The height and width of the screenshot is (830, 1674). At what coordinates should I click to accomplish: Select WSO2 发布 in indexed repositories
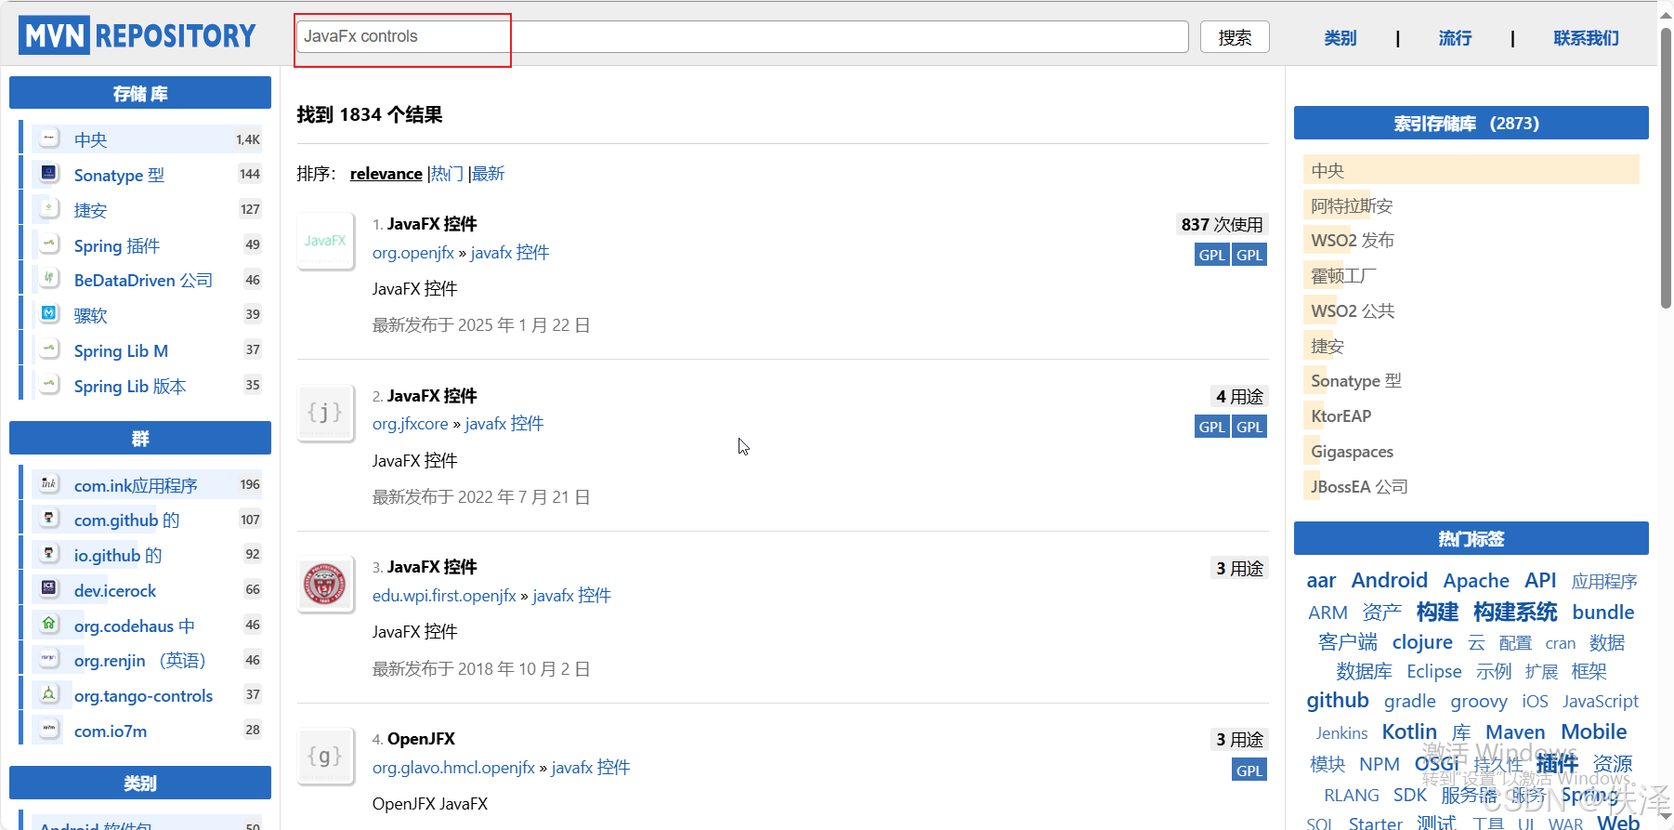1353,241
